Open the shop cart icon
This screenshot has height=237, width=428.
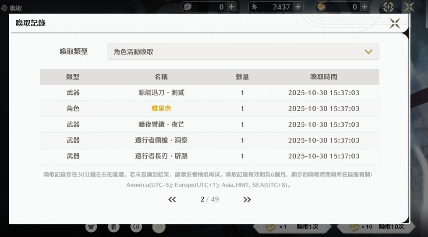tap(91, 227)
